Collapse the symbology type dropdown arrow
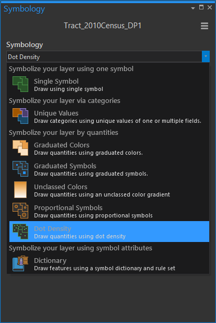216x323 pixels. (x=206, y=56)
